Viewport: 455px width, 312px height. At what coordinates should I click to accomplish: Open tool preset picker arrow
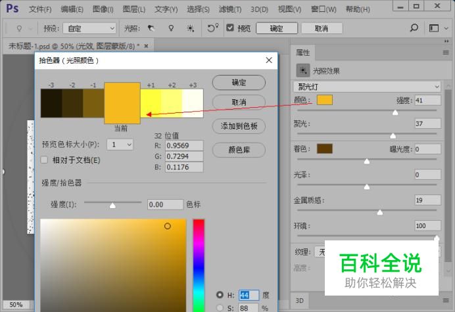pyautogui.click(x=30, y=29)
